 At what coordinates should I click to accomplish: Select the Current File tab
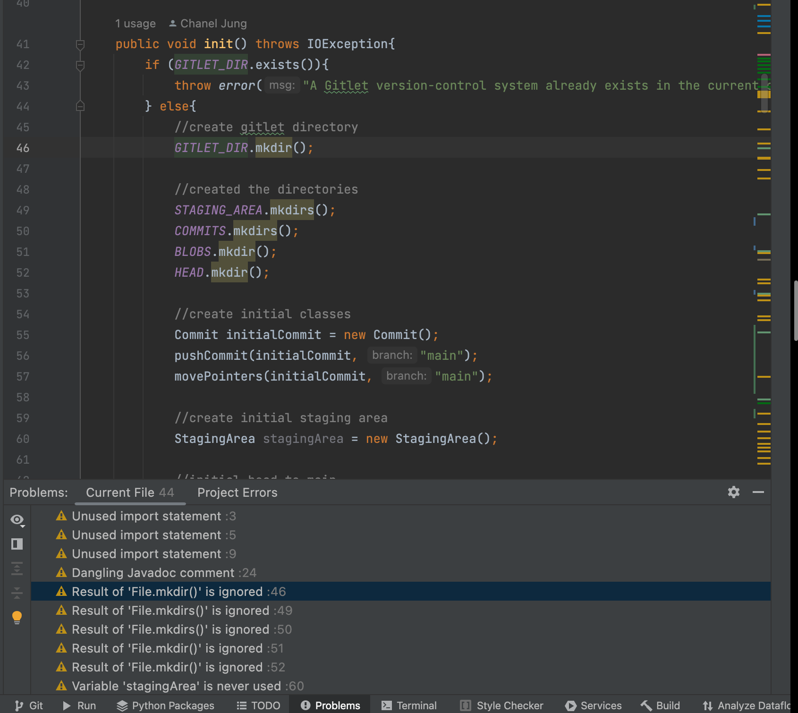[x=130, y=492]
